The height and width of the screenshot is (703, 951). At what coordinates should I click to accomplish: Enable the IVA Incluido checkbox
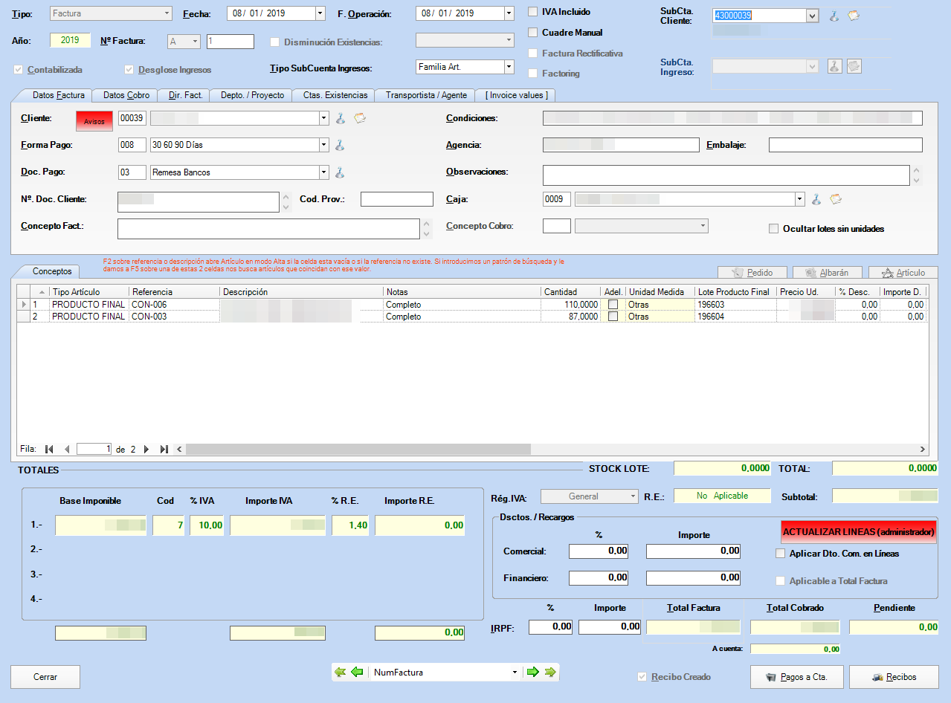(x=532, y=12)
